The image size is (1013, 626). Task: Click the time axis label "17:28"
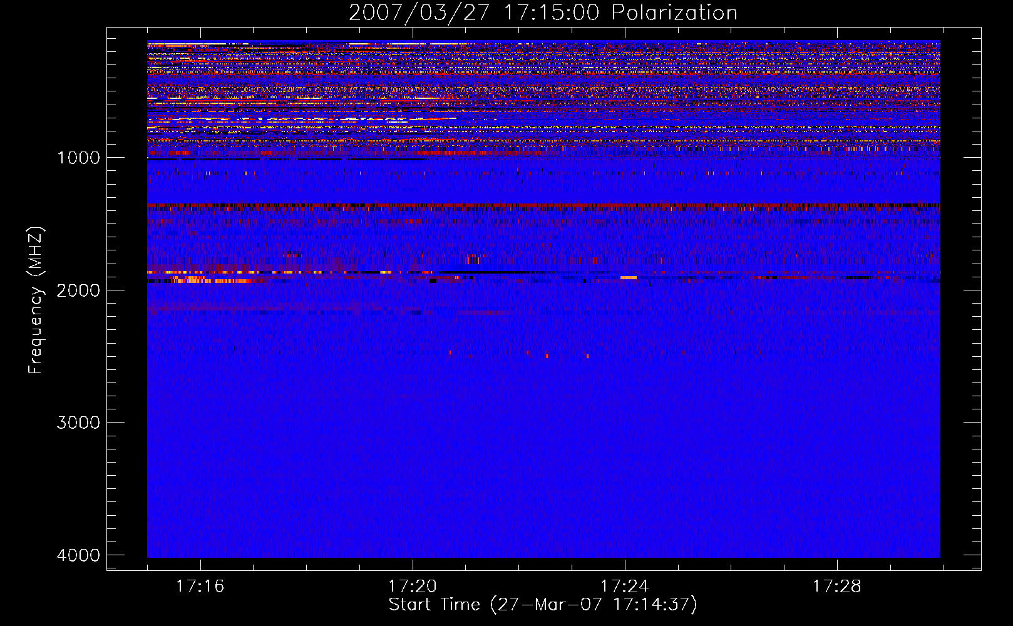[x=836, y=587]
